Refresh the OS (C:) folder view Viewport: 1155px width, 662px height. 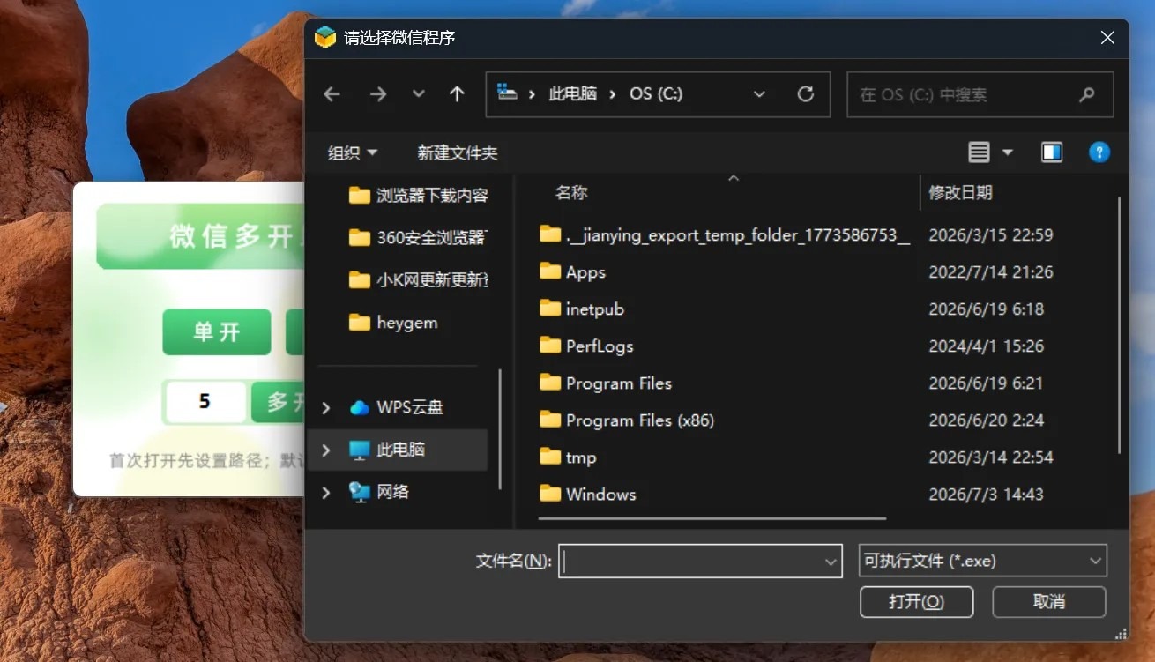coord(805,94)
